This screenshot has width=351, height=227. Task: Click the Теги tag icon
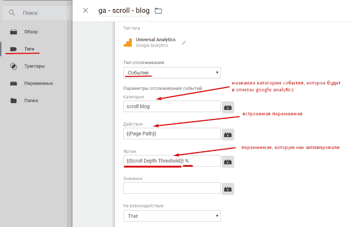[14, 49]
